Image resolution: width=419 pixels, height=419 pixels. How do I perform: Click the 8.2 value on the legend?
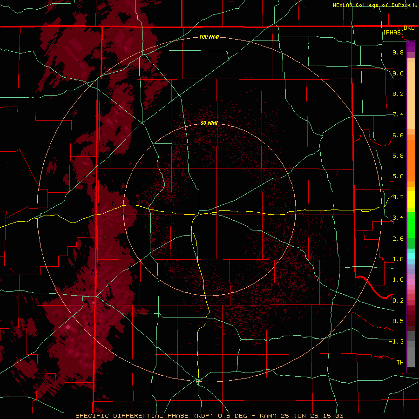click(398, 94)
